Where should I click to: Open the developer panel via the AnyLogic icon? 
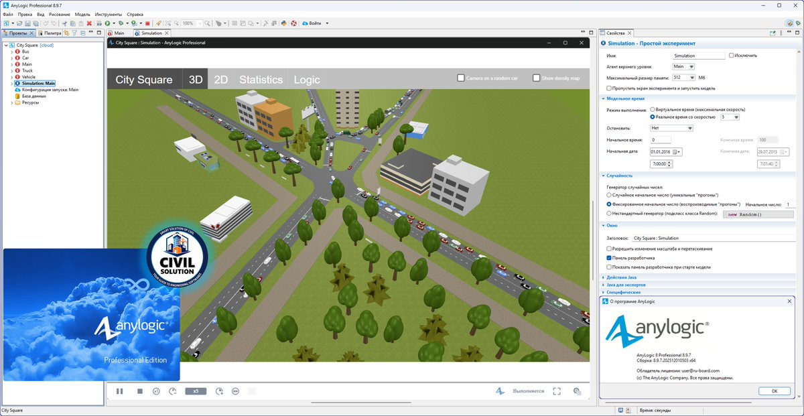click(498, 391)
